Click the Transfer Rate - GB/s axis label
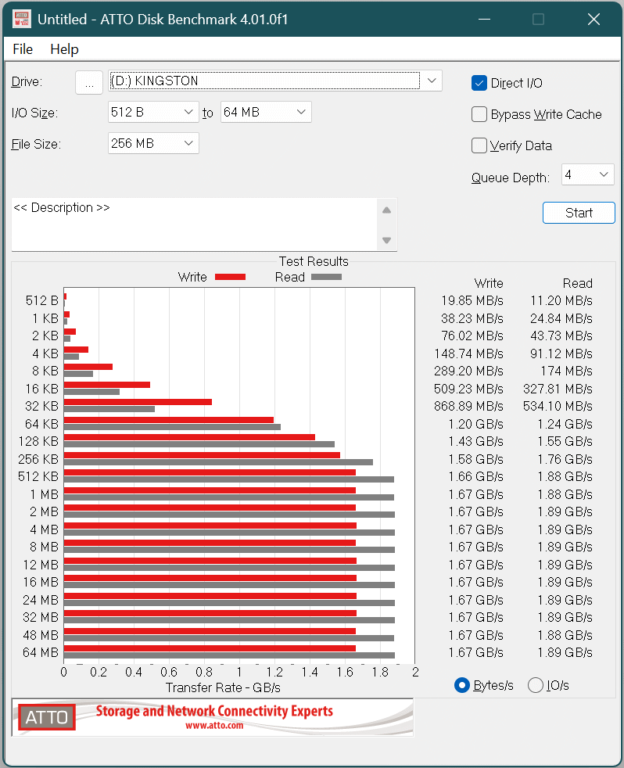 click(223, 687)
